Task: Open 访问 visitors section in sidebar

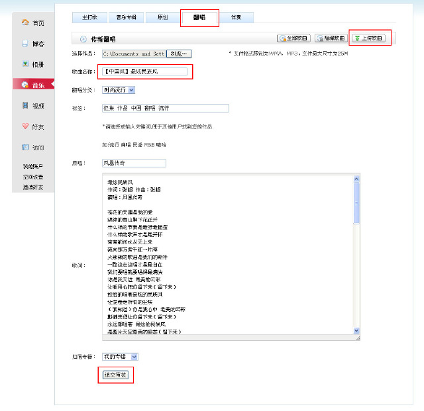Action: [33, 147]
